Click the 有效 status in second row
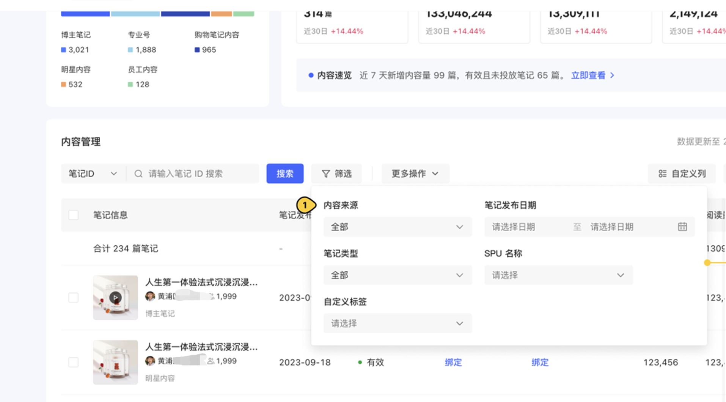Image resolution: width=726 pixels, height=402 pixels. click(371, 362)
